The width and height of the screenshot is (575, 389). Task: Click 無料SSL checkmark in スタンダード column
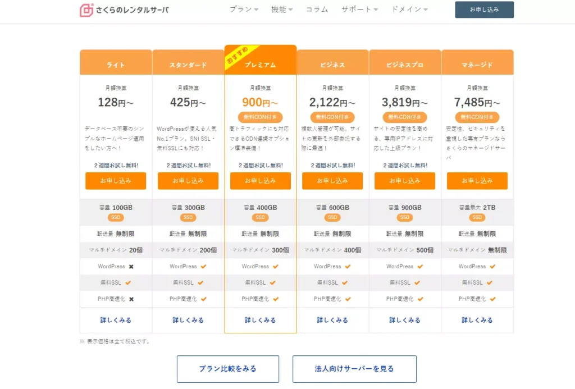[x=200, y=283]
